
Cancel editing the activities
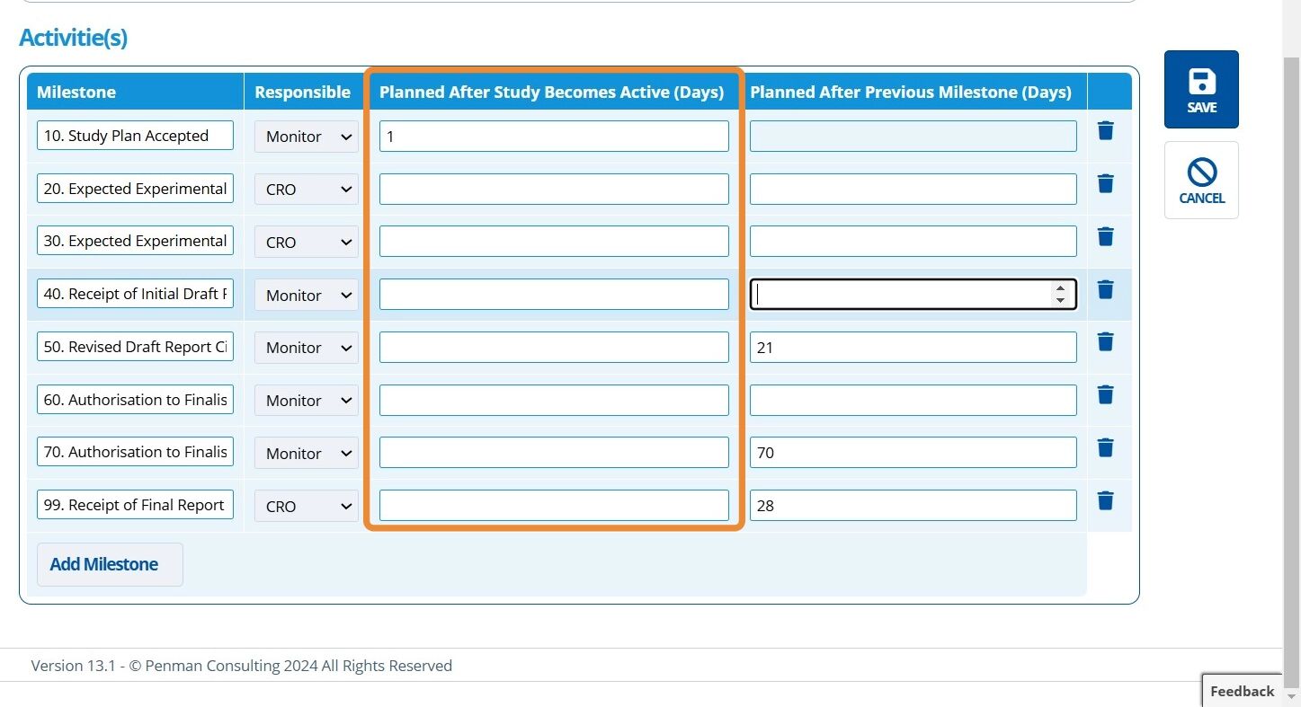click(1201, 181)
